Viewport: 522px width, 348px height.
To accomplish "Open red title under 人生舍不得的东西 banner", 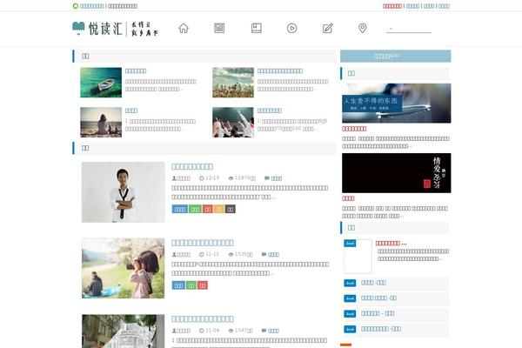I will point(354,129).
